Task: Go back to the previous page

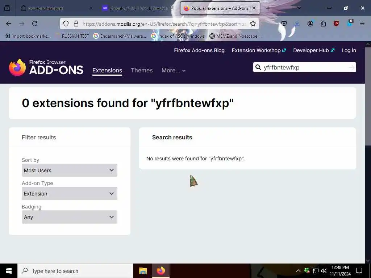Action: tap(9, 24)
